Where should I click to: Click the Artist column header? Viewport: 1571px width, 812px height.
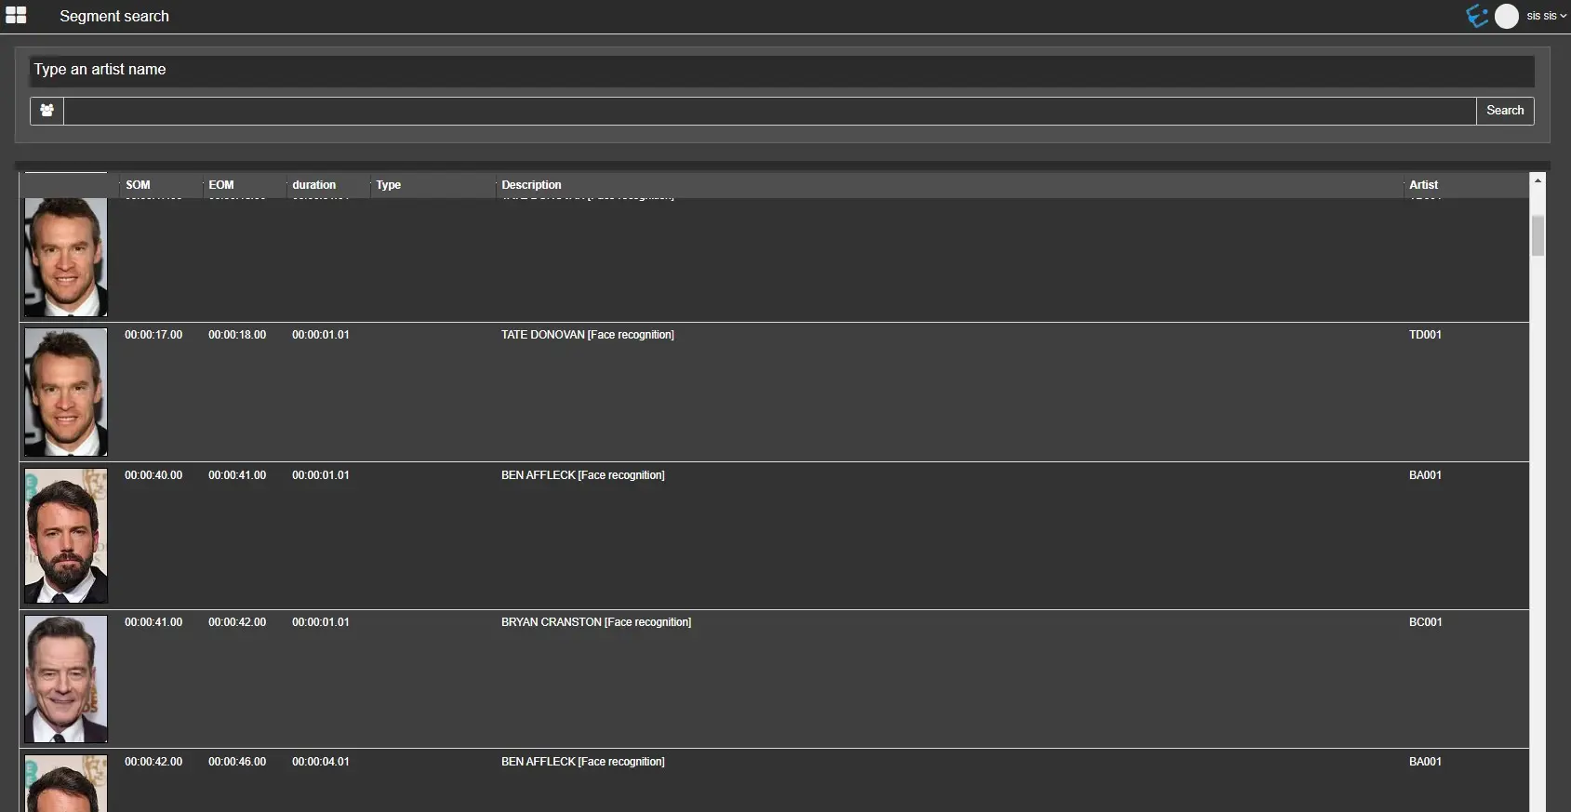[x=1423, y=185]
